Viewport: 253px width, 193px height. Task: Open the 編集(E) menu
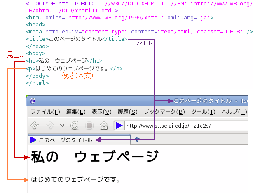click(76, 112)
